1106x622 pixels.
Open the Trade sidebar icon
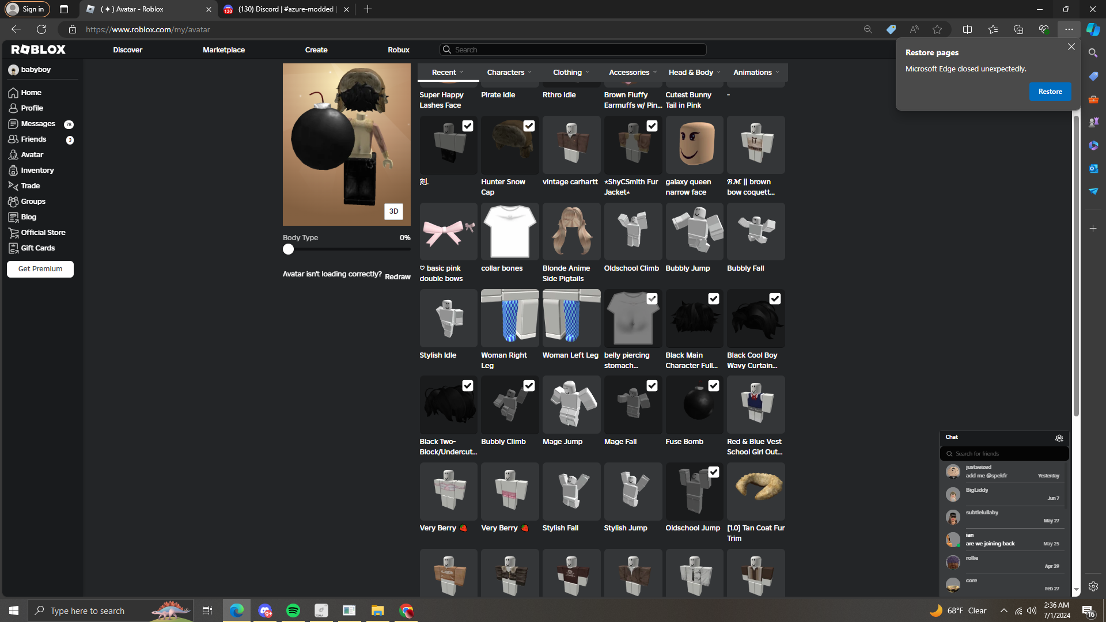[x=13, y=186]
